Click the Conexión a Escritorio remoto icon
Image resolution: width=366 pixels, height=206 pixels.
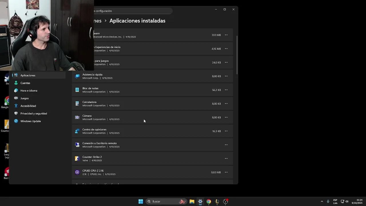pos(77,145)
